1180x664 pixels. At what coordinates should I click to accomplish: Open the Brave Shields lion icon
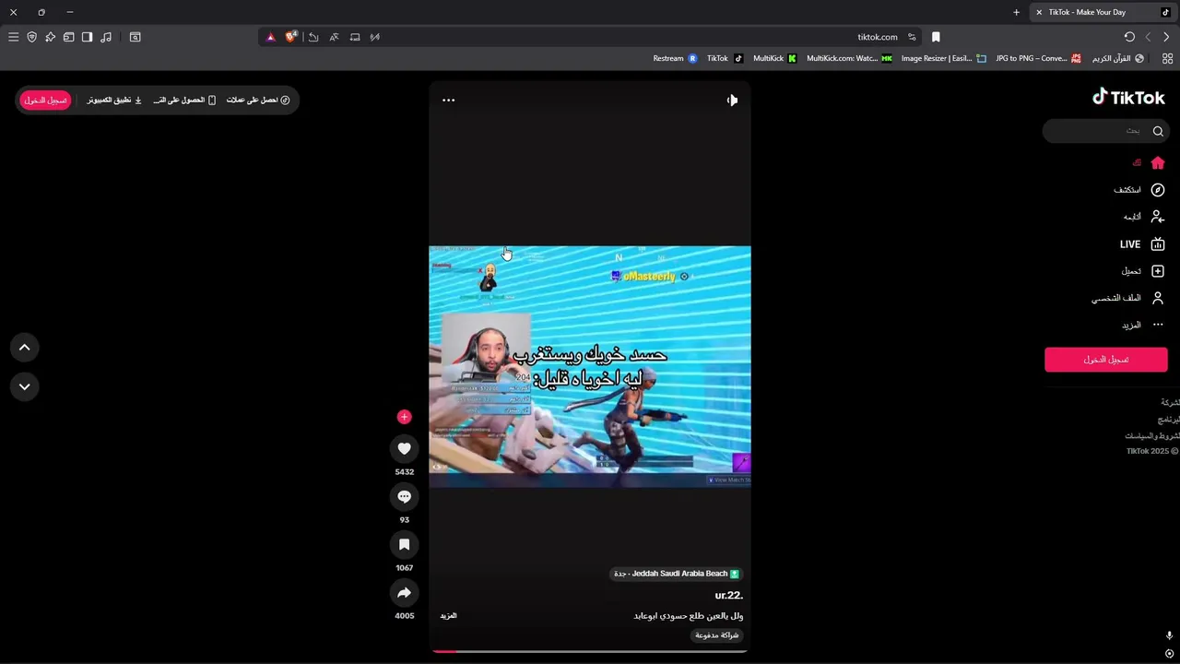click(x=291, y=37)
